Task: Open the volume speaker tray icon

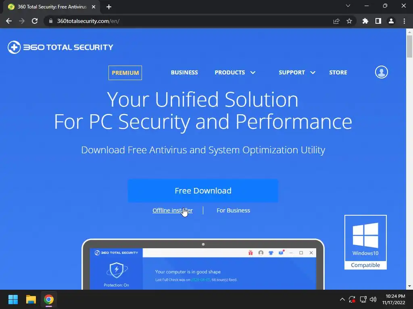Action: click(373, 299)
